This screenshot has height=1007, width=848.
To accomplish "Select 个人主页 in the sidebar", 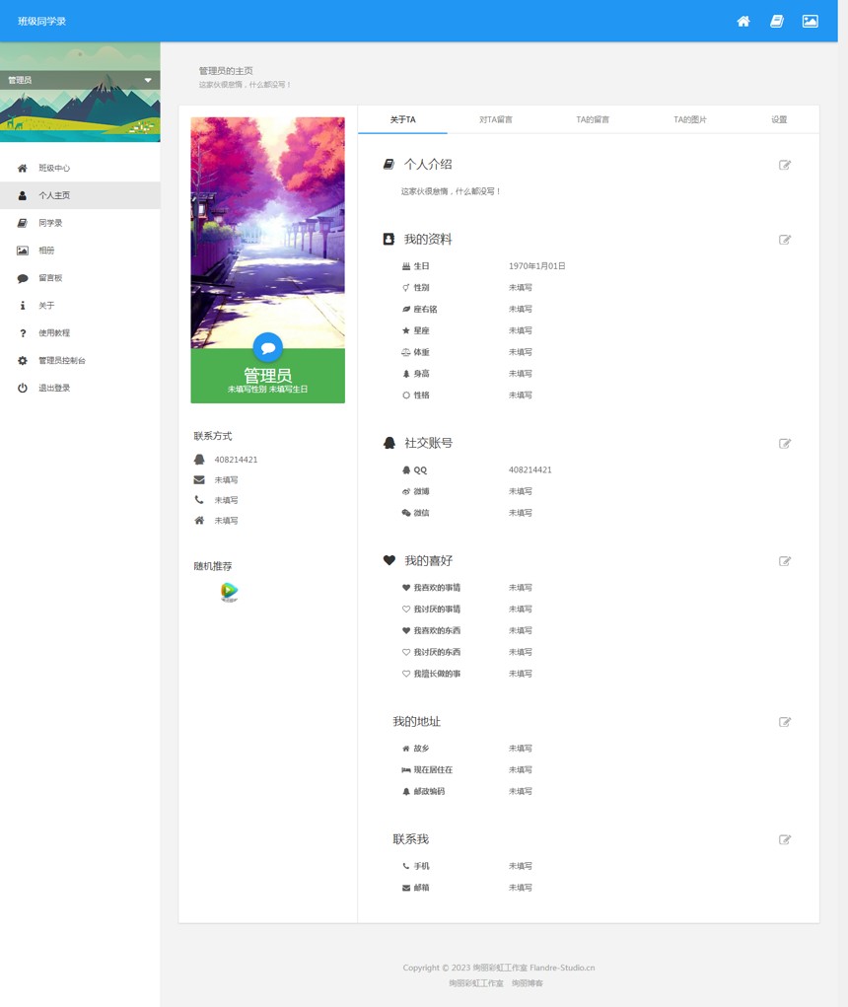I will click(80, 195).
